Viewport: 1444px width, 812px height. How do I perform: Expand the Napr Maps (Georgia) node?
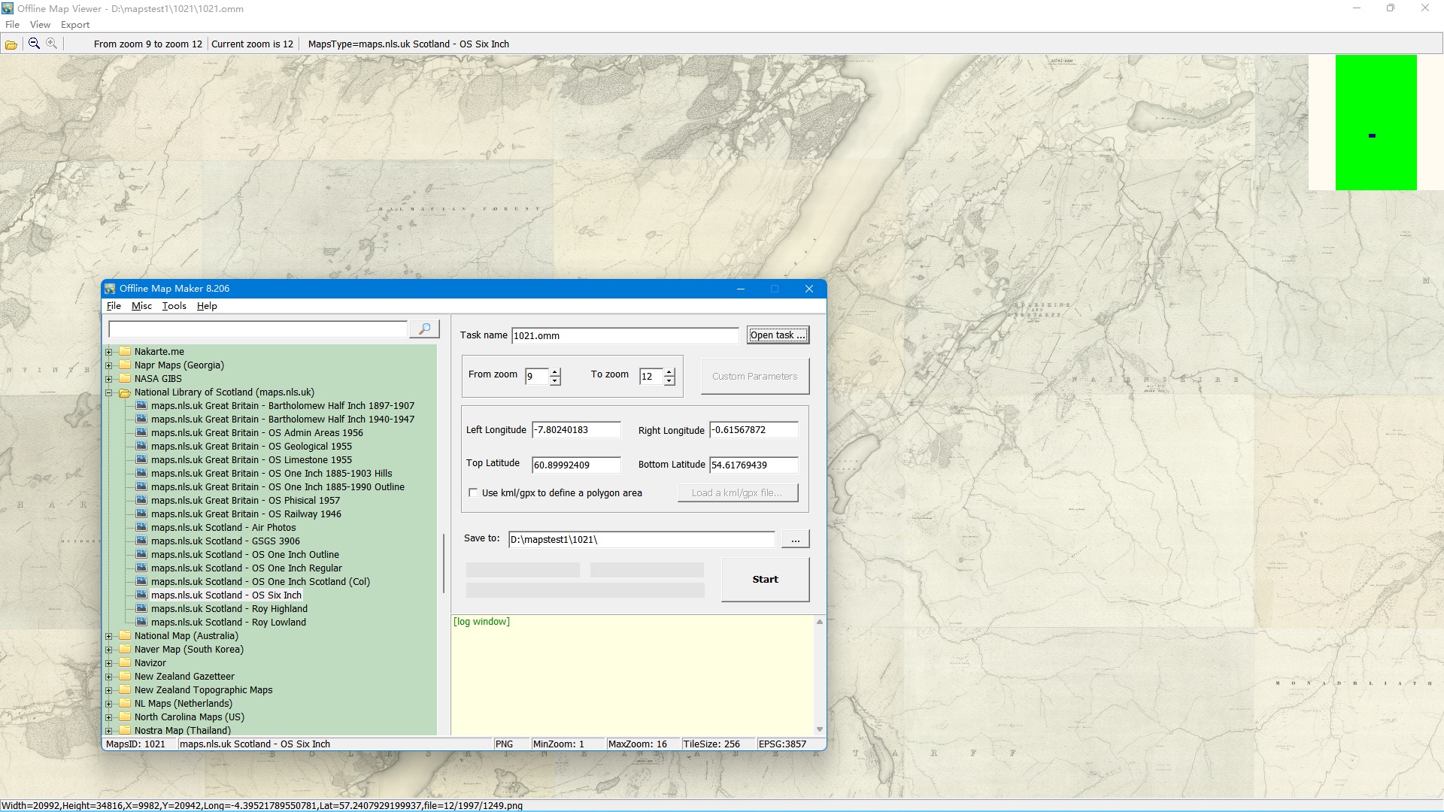pos(109,365)
